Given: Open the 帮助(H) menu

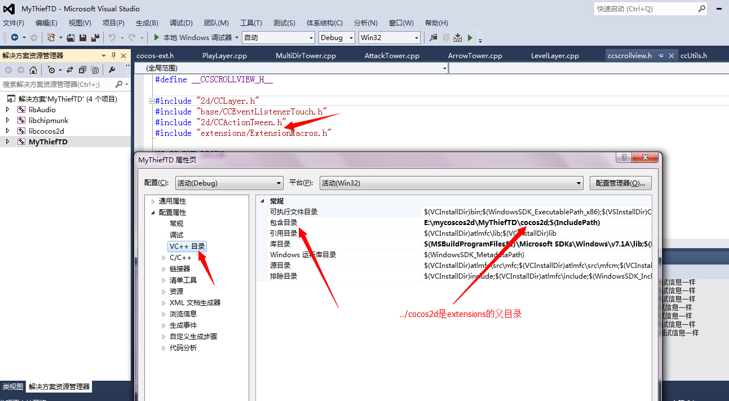Looking at the screenshot, I should (x=436, y=23).
